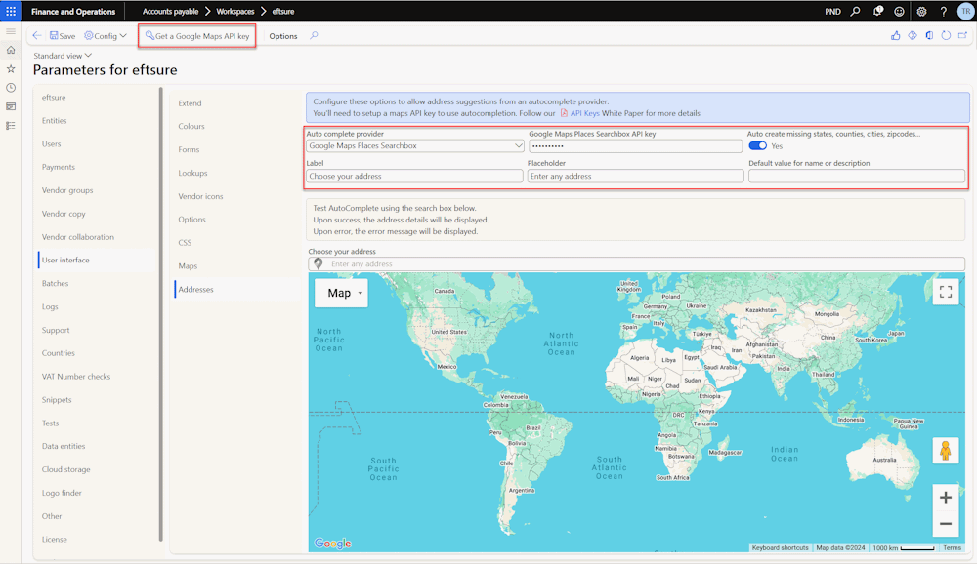Click the back arrow icon
The image size is (977, 564).
(37, 35)
